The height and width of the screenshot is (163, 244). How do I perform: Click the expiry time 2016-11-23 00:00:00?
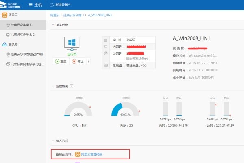[203, 70]
